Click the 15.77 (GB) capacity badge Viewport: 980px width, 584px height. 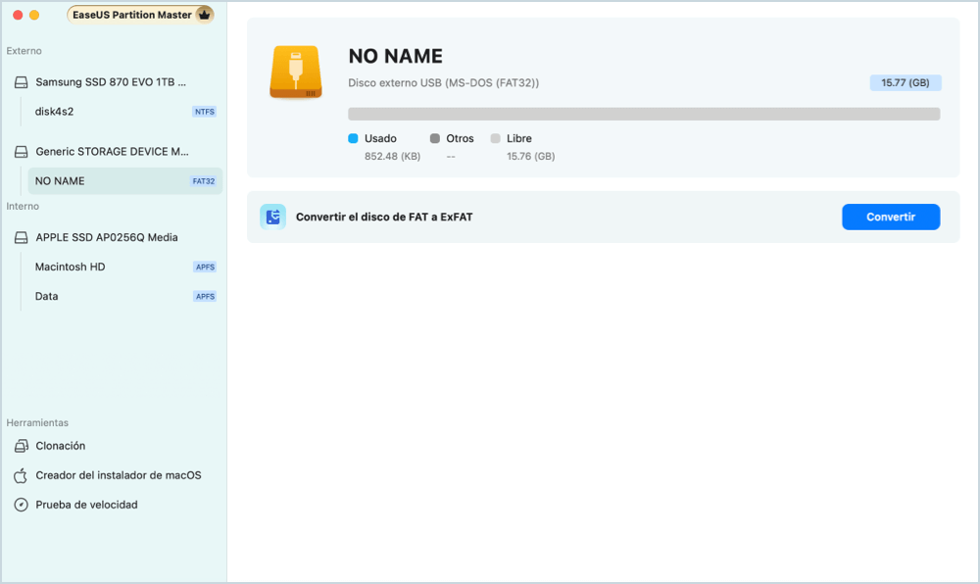coord(906,82)
